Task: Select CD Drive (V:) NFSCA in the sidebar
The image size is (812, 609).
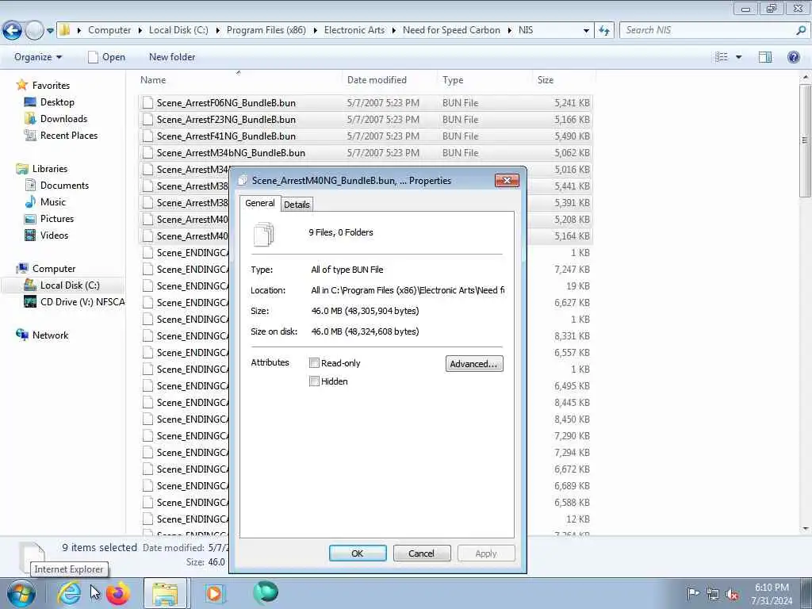Action: point(82,302)
